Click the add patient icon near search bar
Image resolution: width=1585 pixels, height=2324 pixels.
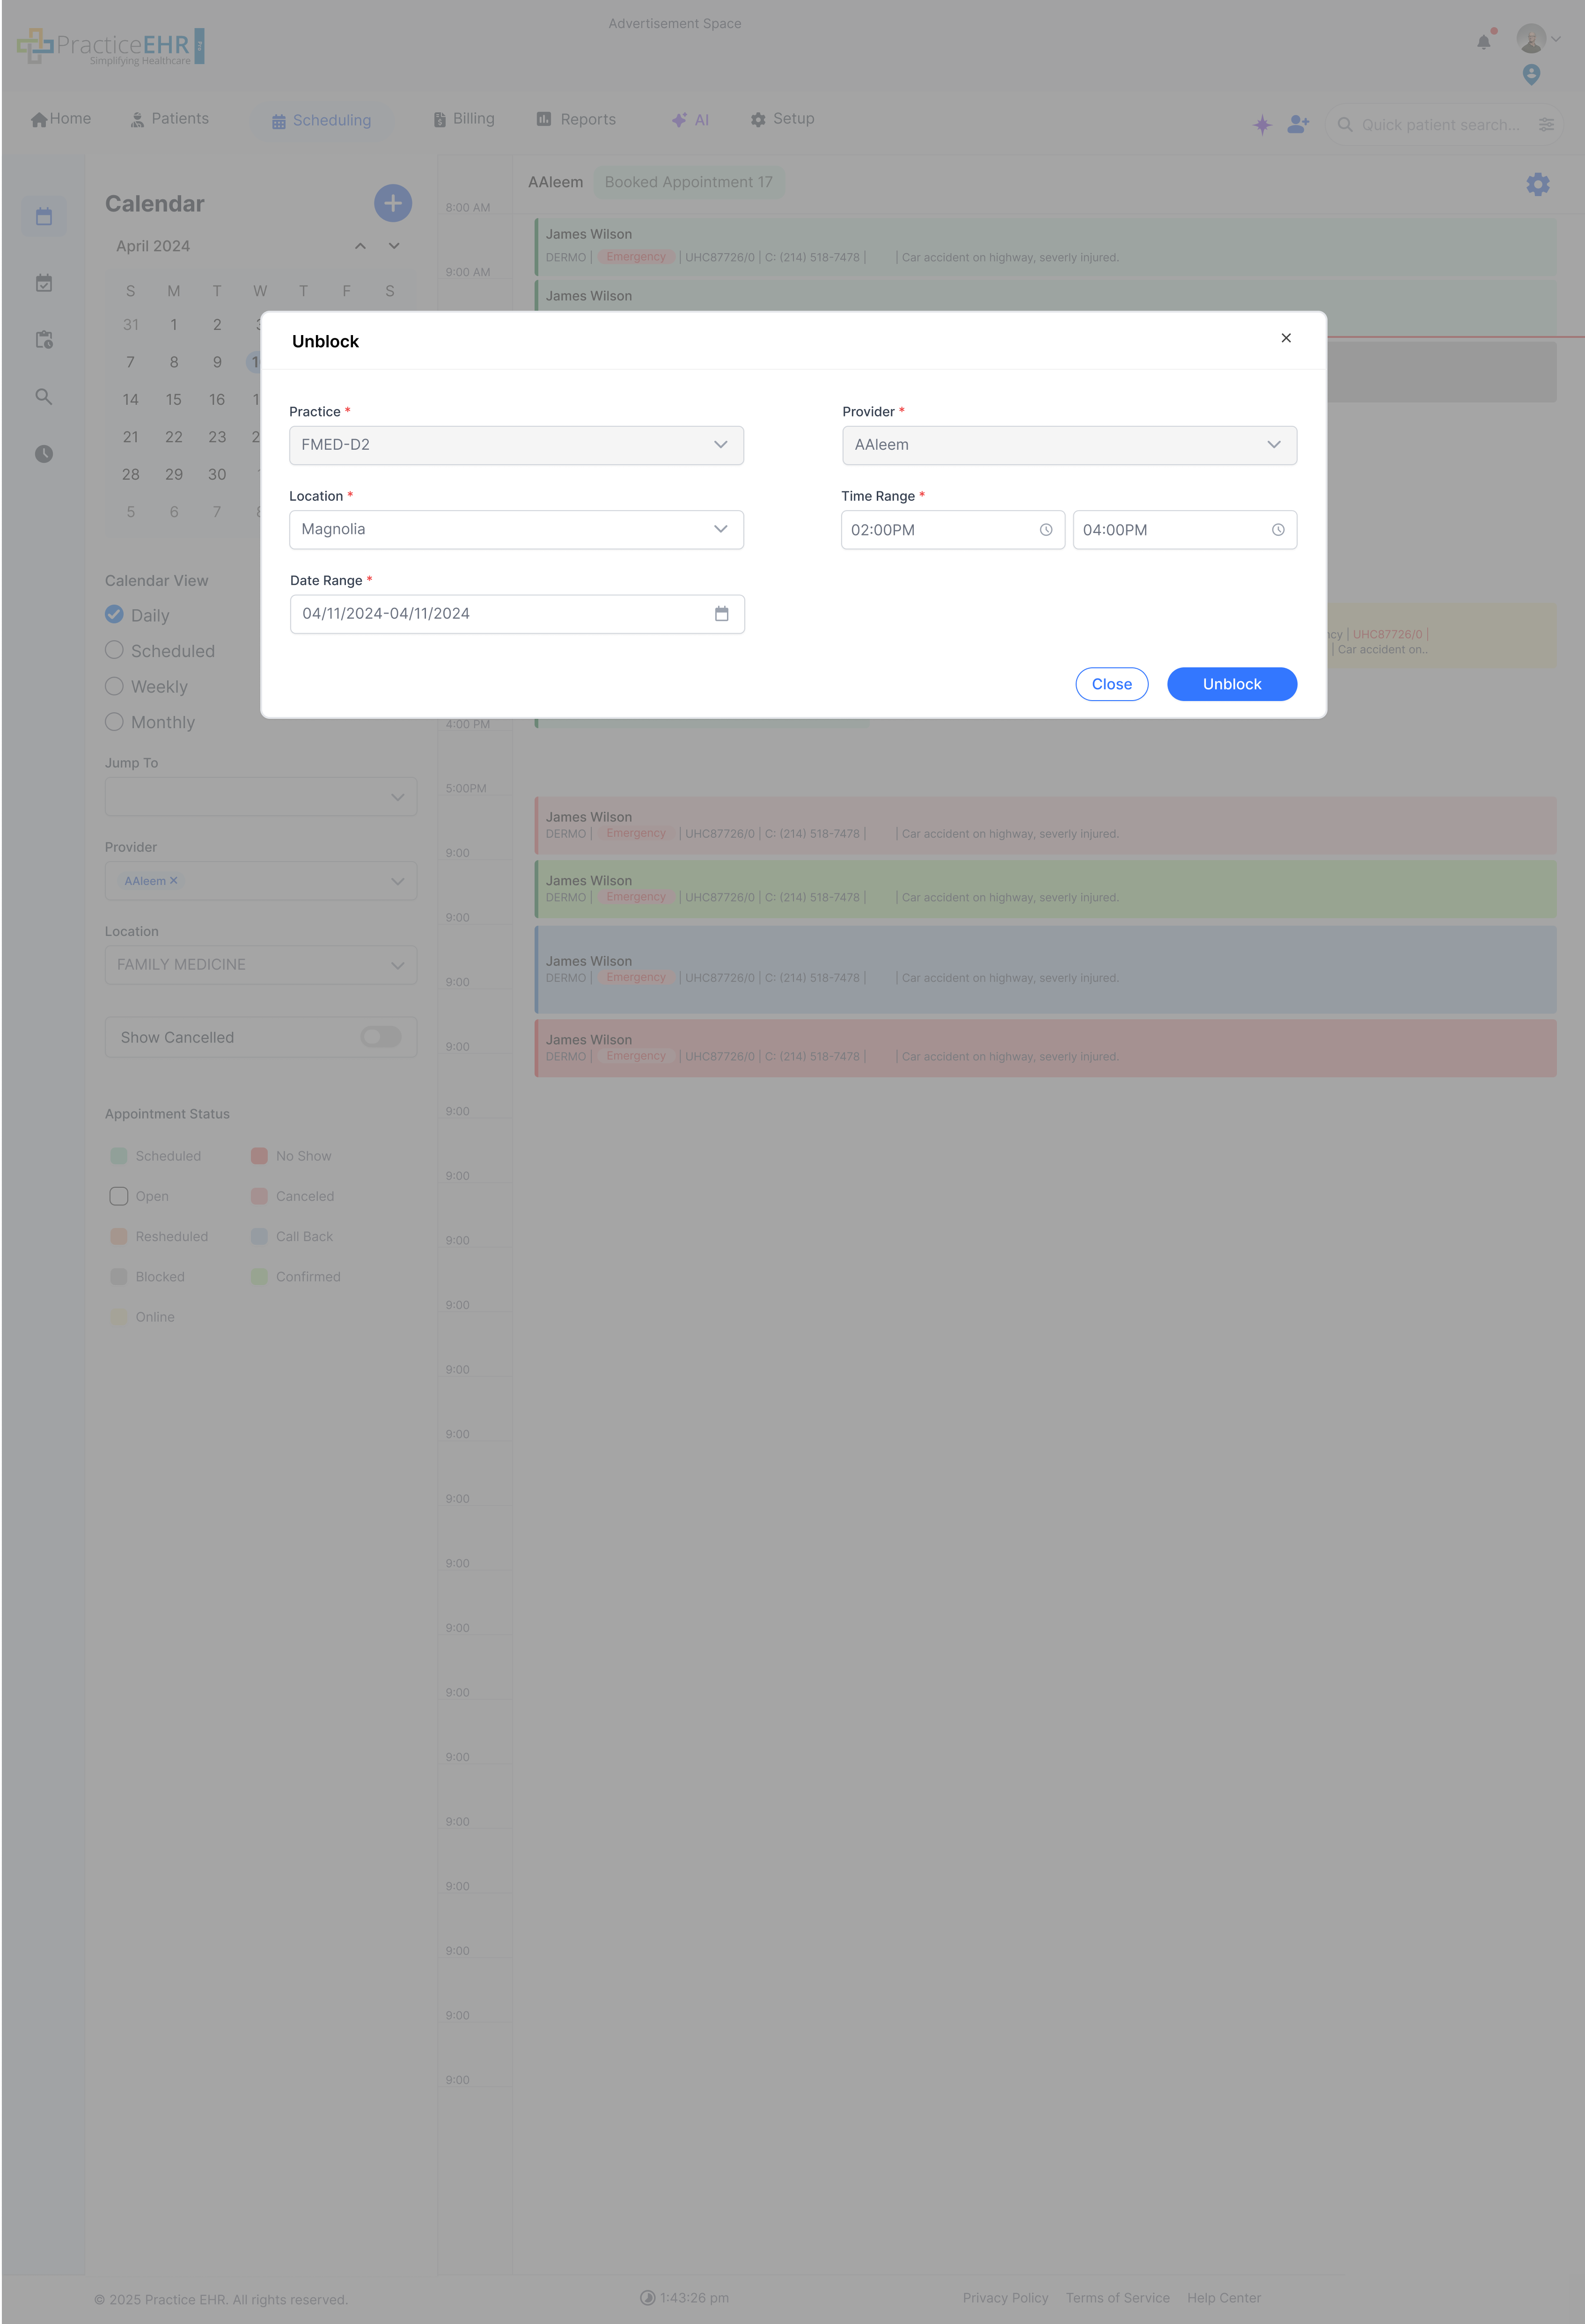point(1297,124)
